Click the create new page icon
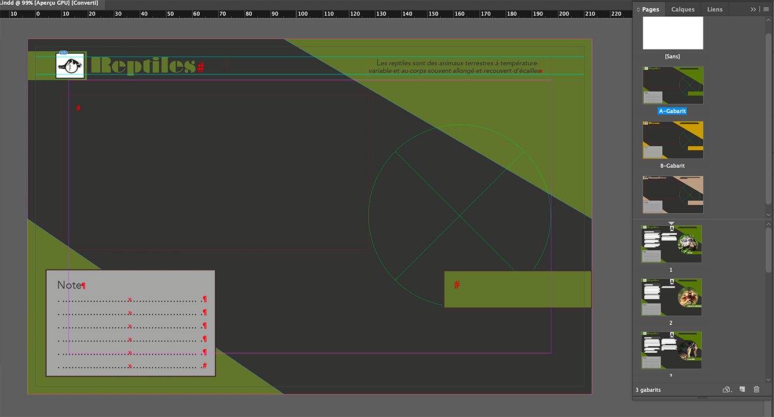774x417 pixels. pos(742,389)
